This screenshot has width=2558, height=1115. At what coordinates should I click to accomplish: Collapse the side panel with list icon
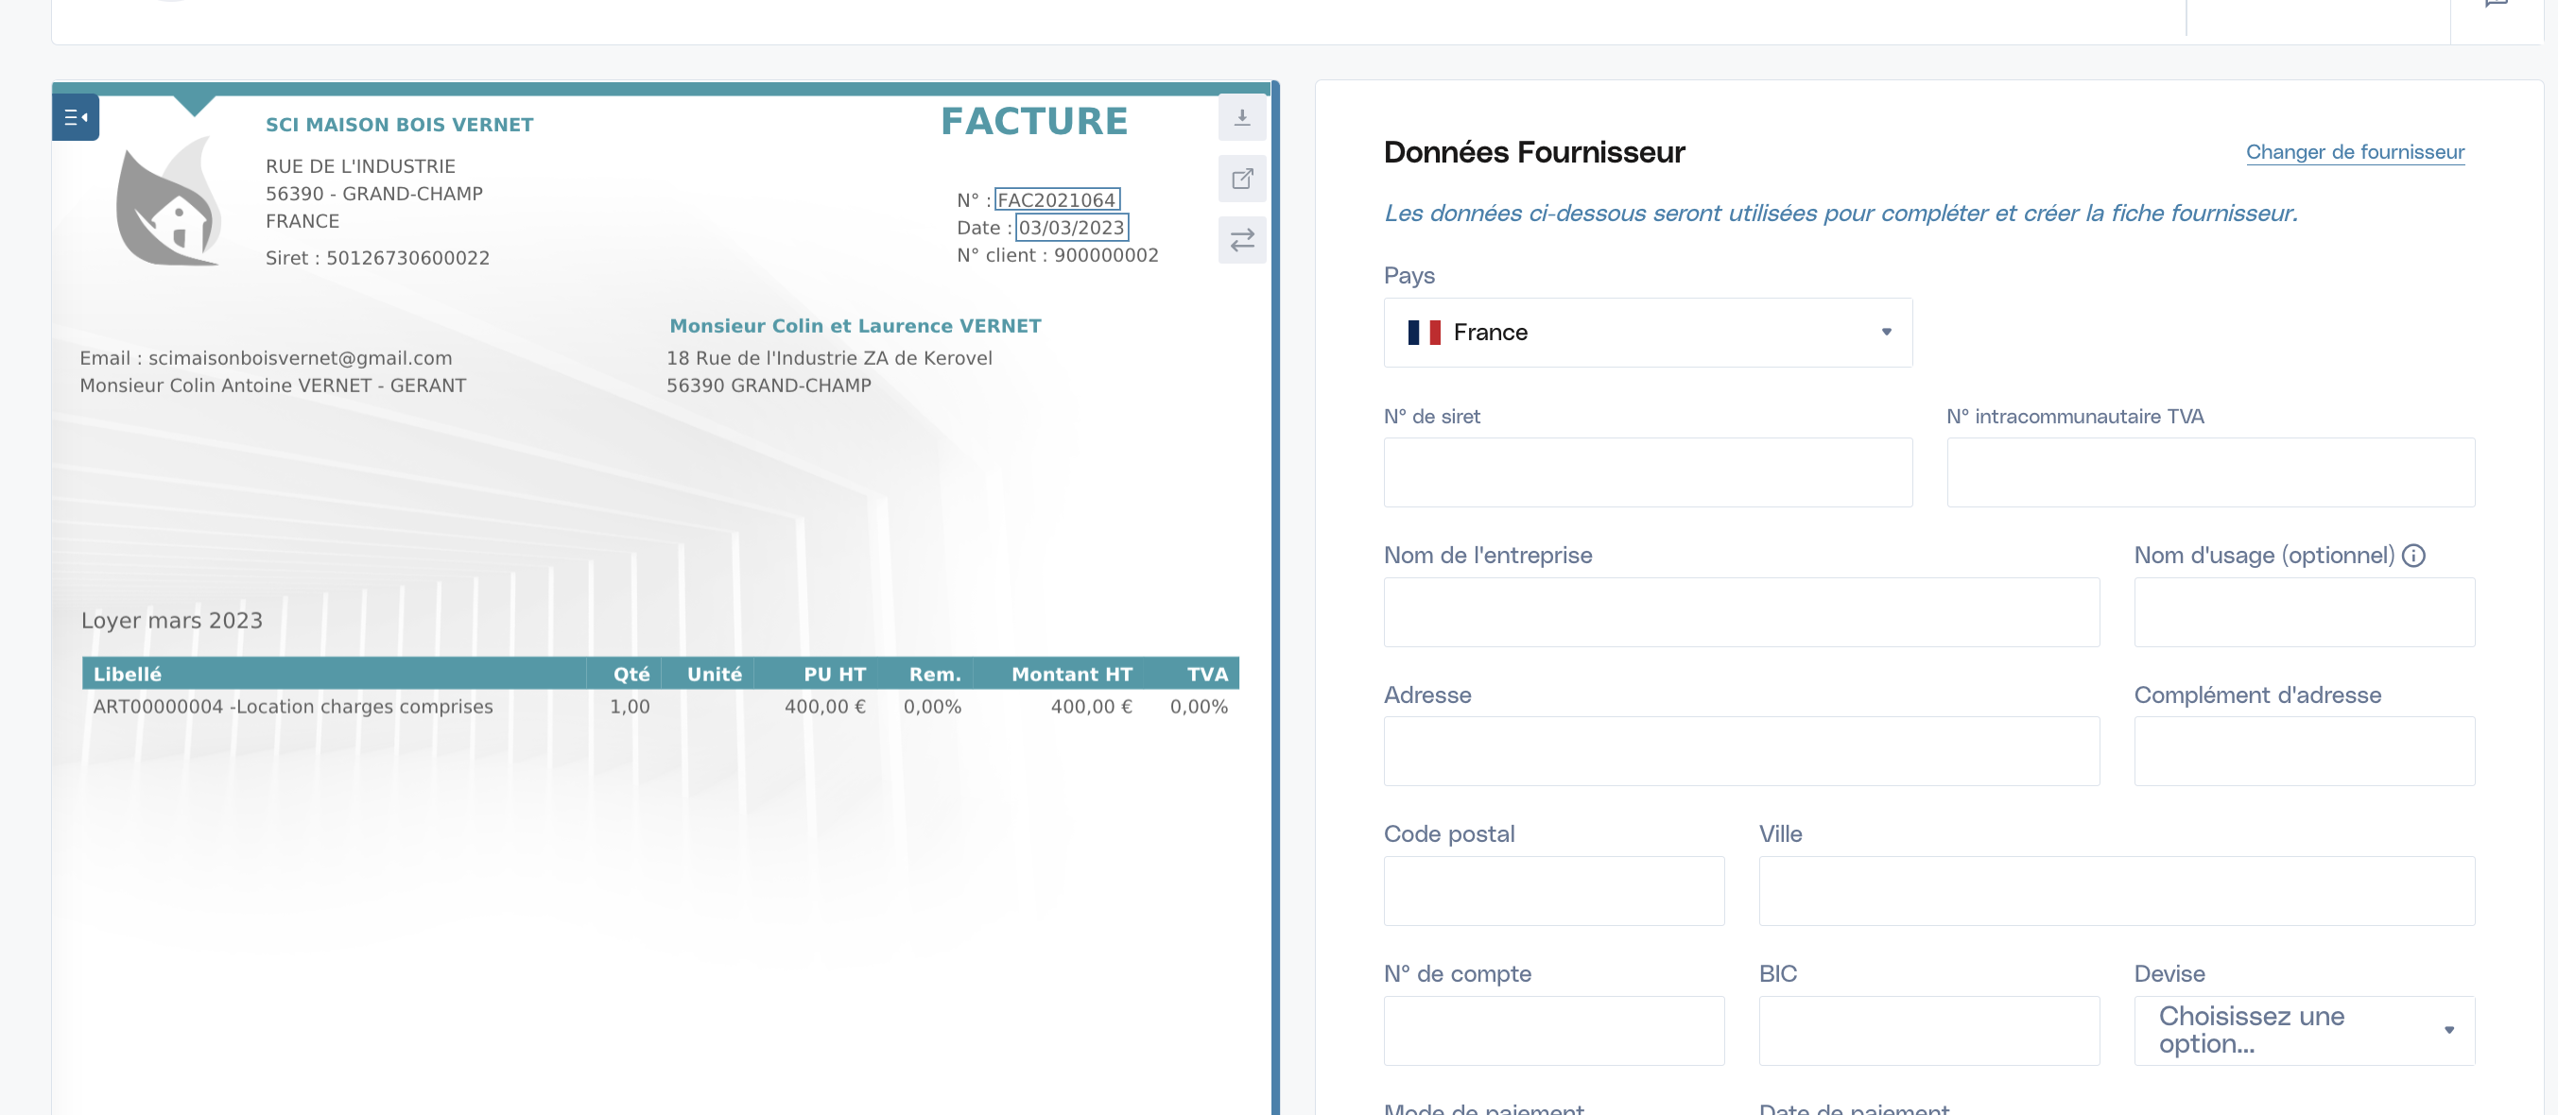76,117
